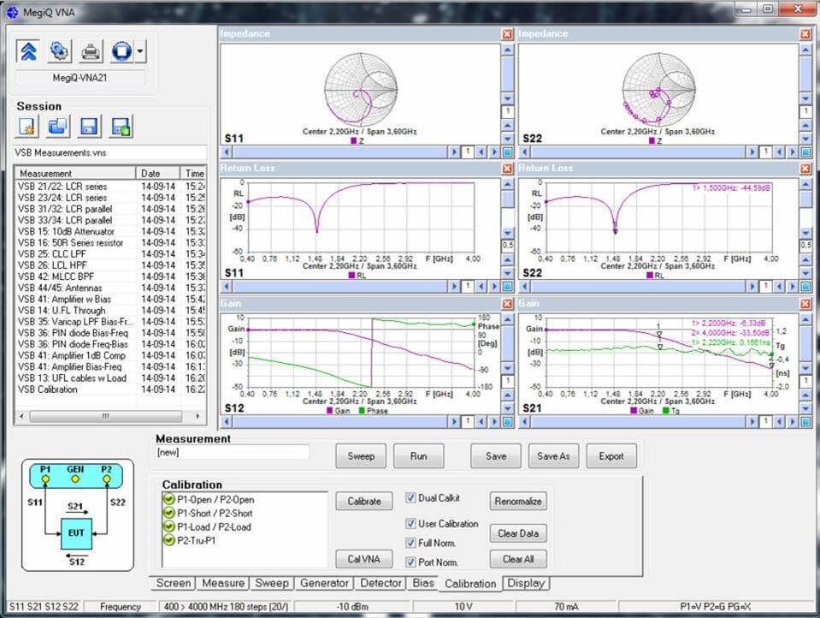This screenshot has width=820, height=618.
Task: Click the printer icon
Action: 91,51
